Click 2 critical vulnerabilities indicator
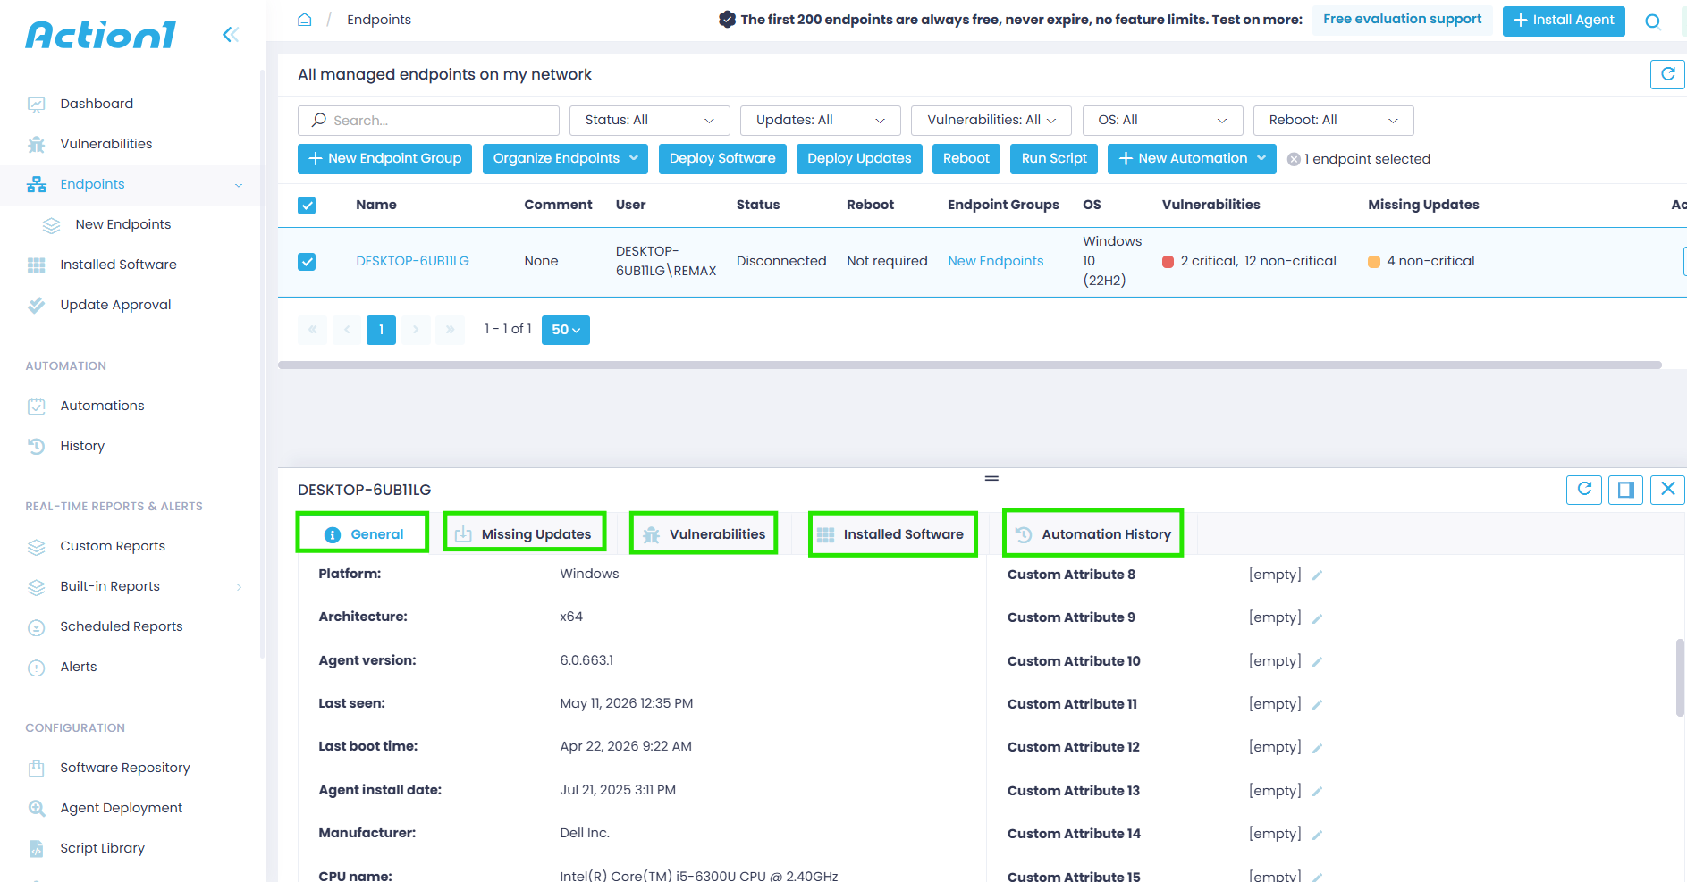The image size is (1687, 882). 1200,262
